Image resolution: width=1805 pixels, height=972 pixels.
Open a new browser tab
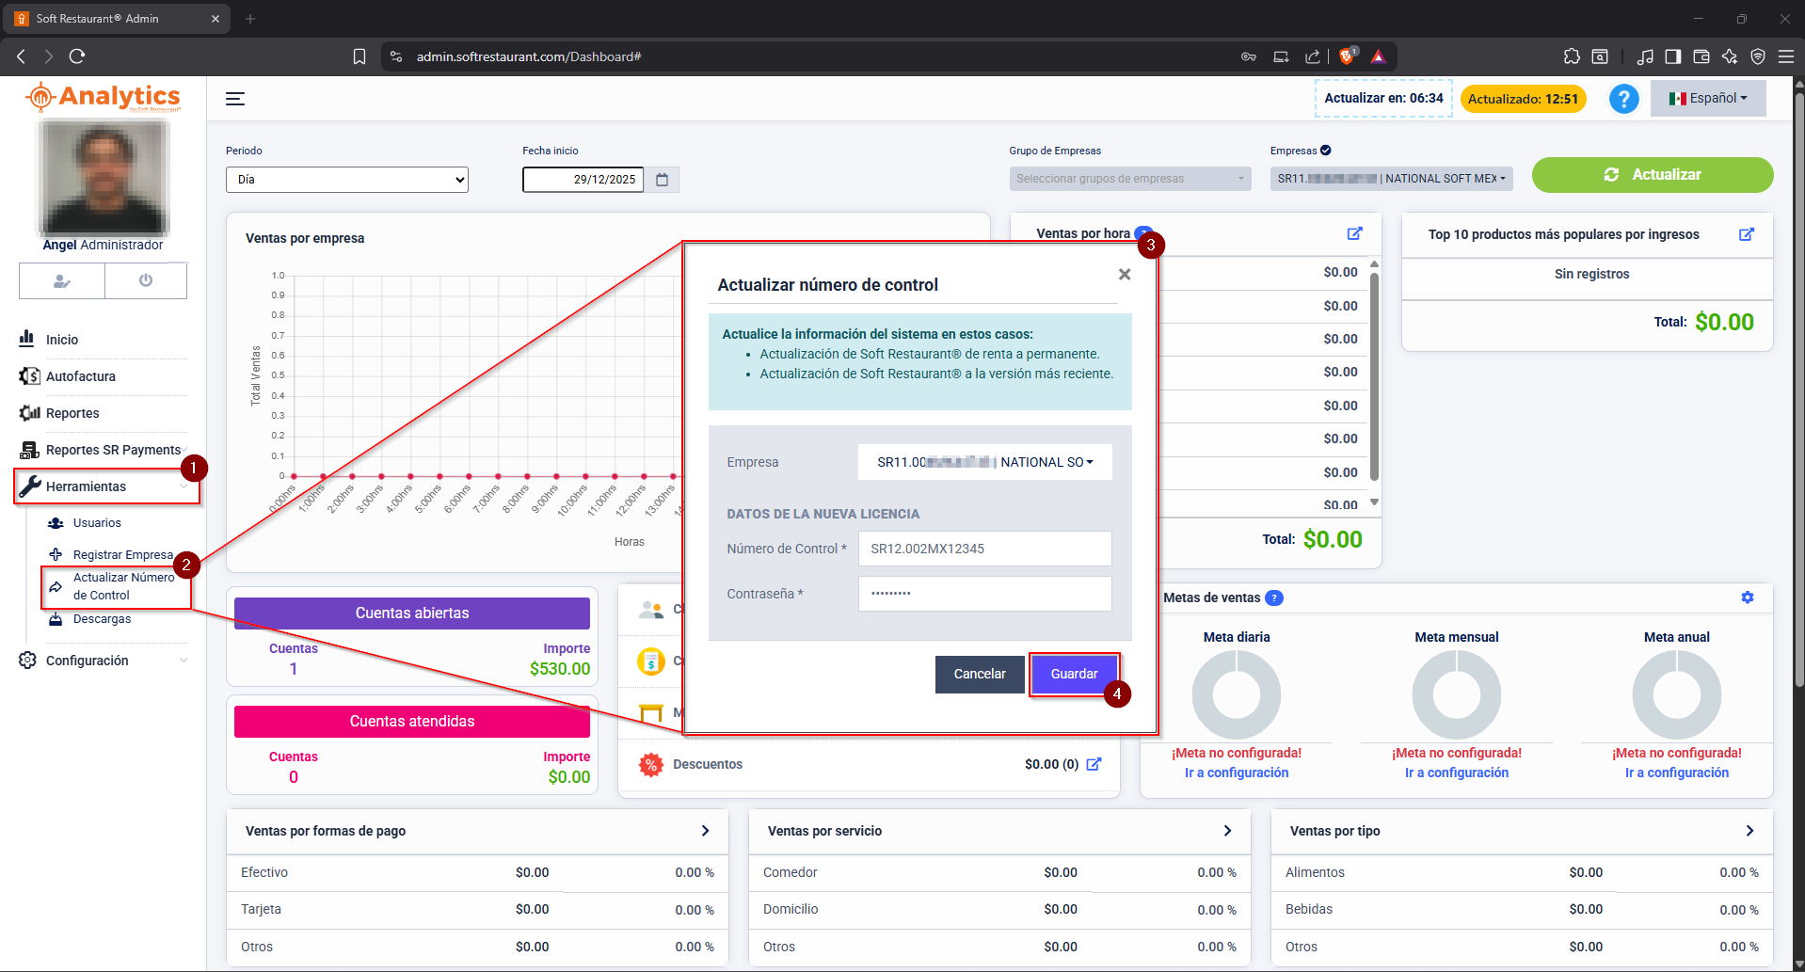(250, 19)
